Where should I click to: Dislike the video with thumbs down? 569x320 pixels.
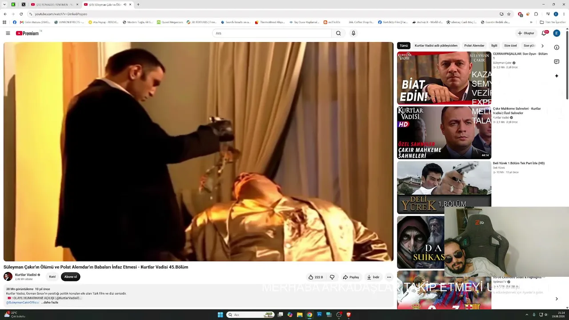coord(332,277)
